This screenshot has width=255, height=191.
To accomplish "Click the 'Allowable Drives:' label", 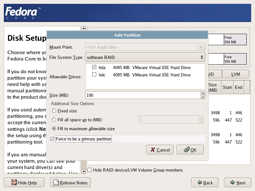I will pyautogui.click(x=66, y=77).
